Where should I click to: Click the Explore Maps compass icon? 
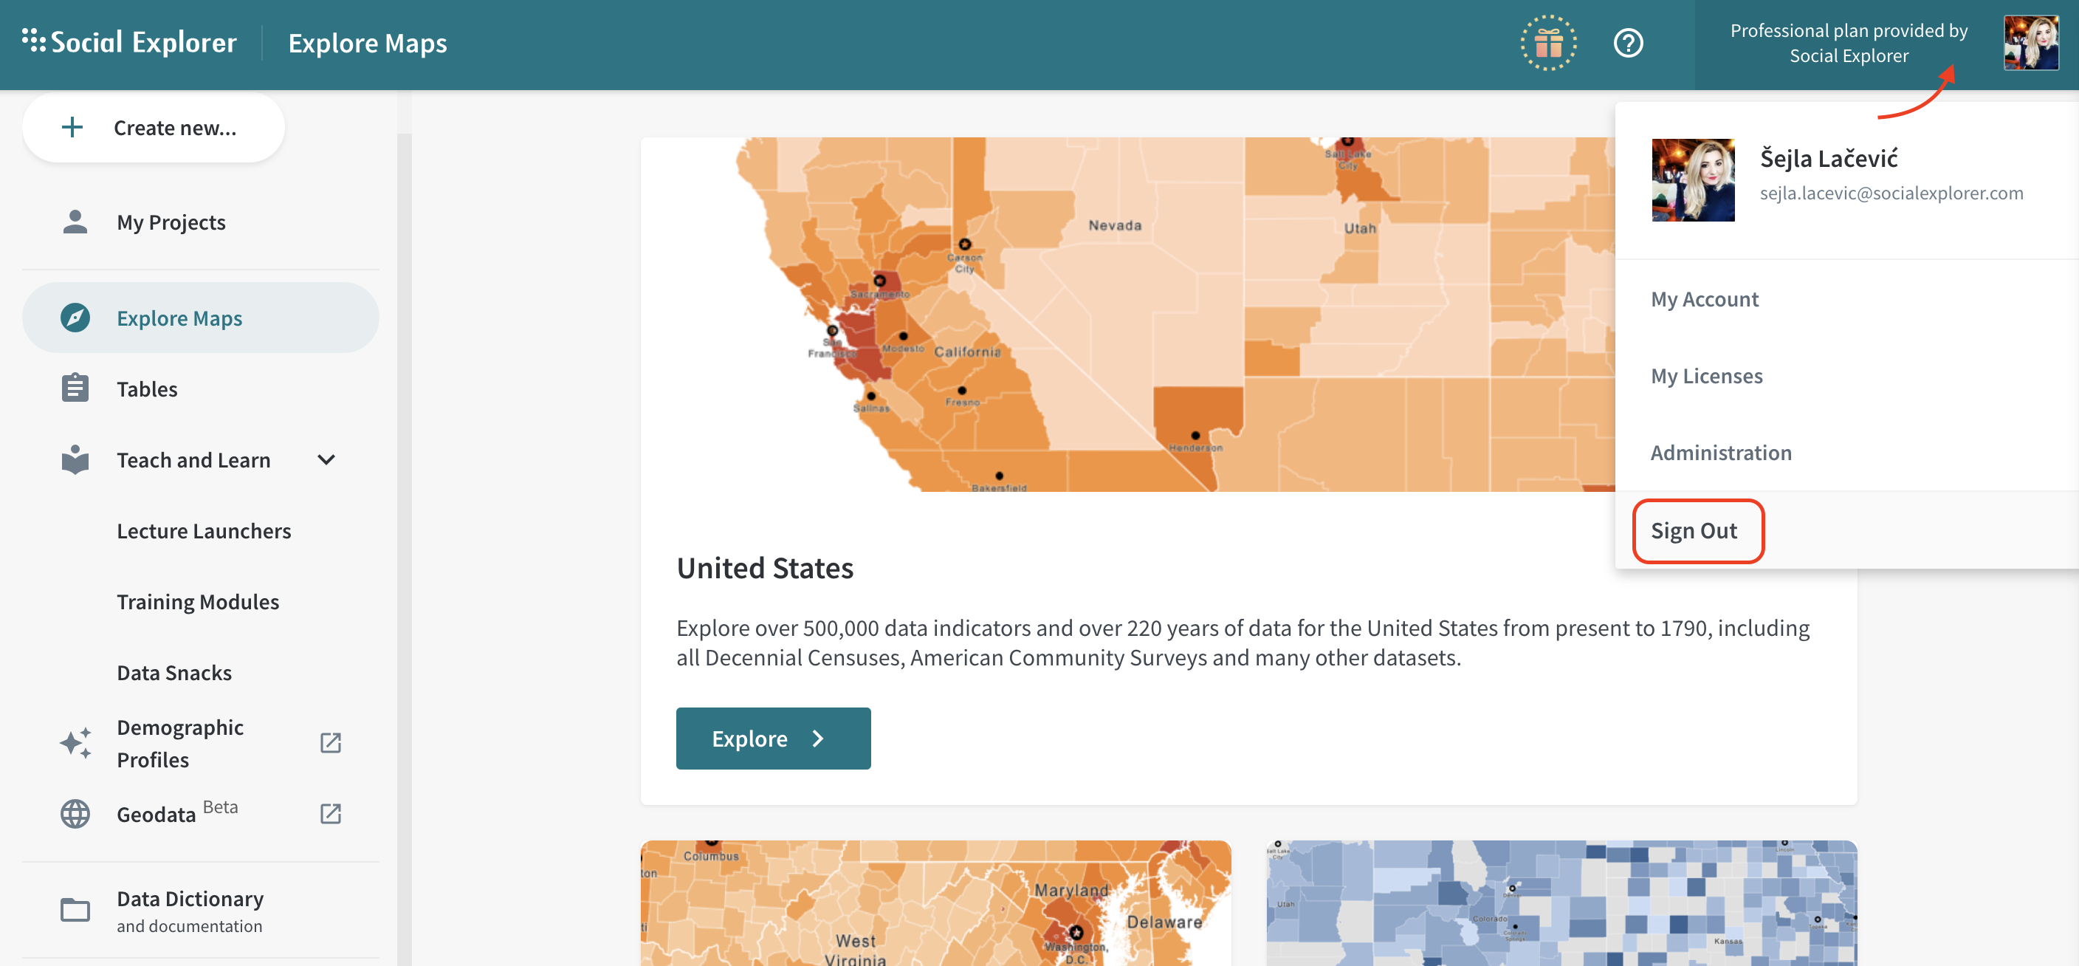click(75, 318)
